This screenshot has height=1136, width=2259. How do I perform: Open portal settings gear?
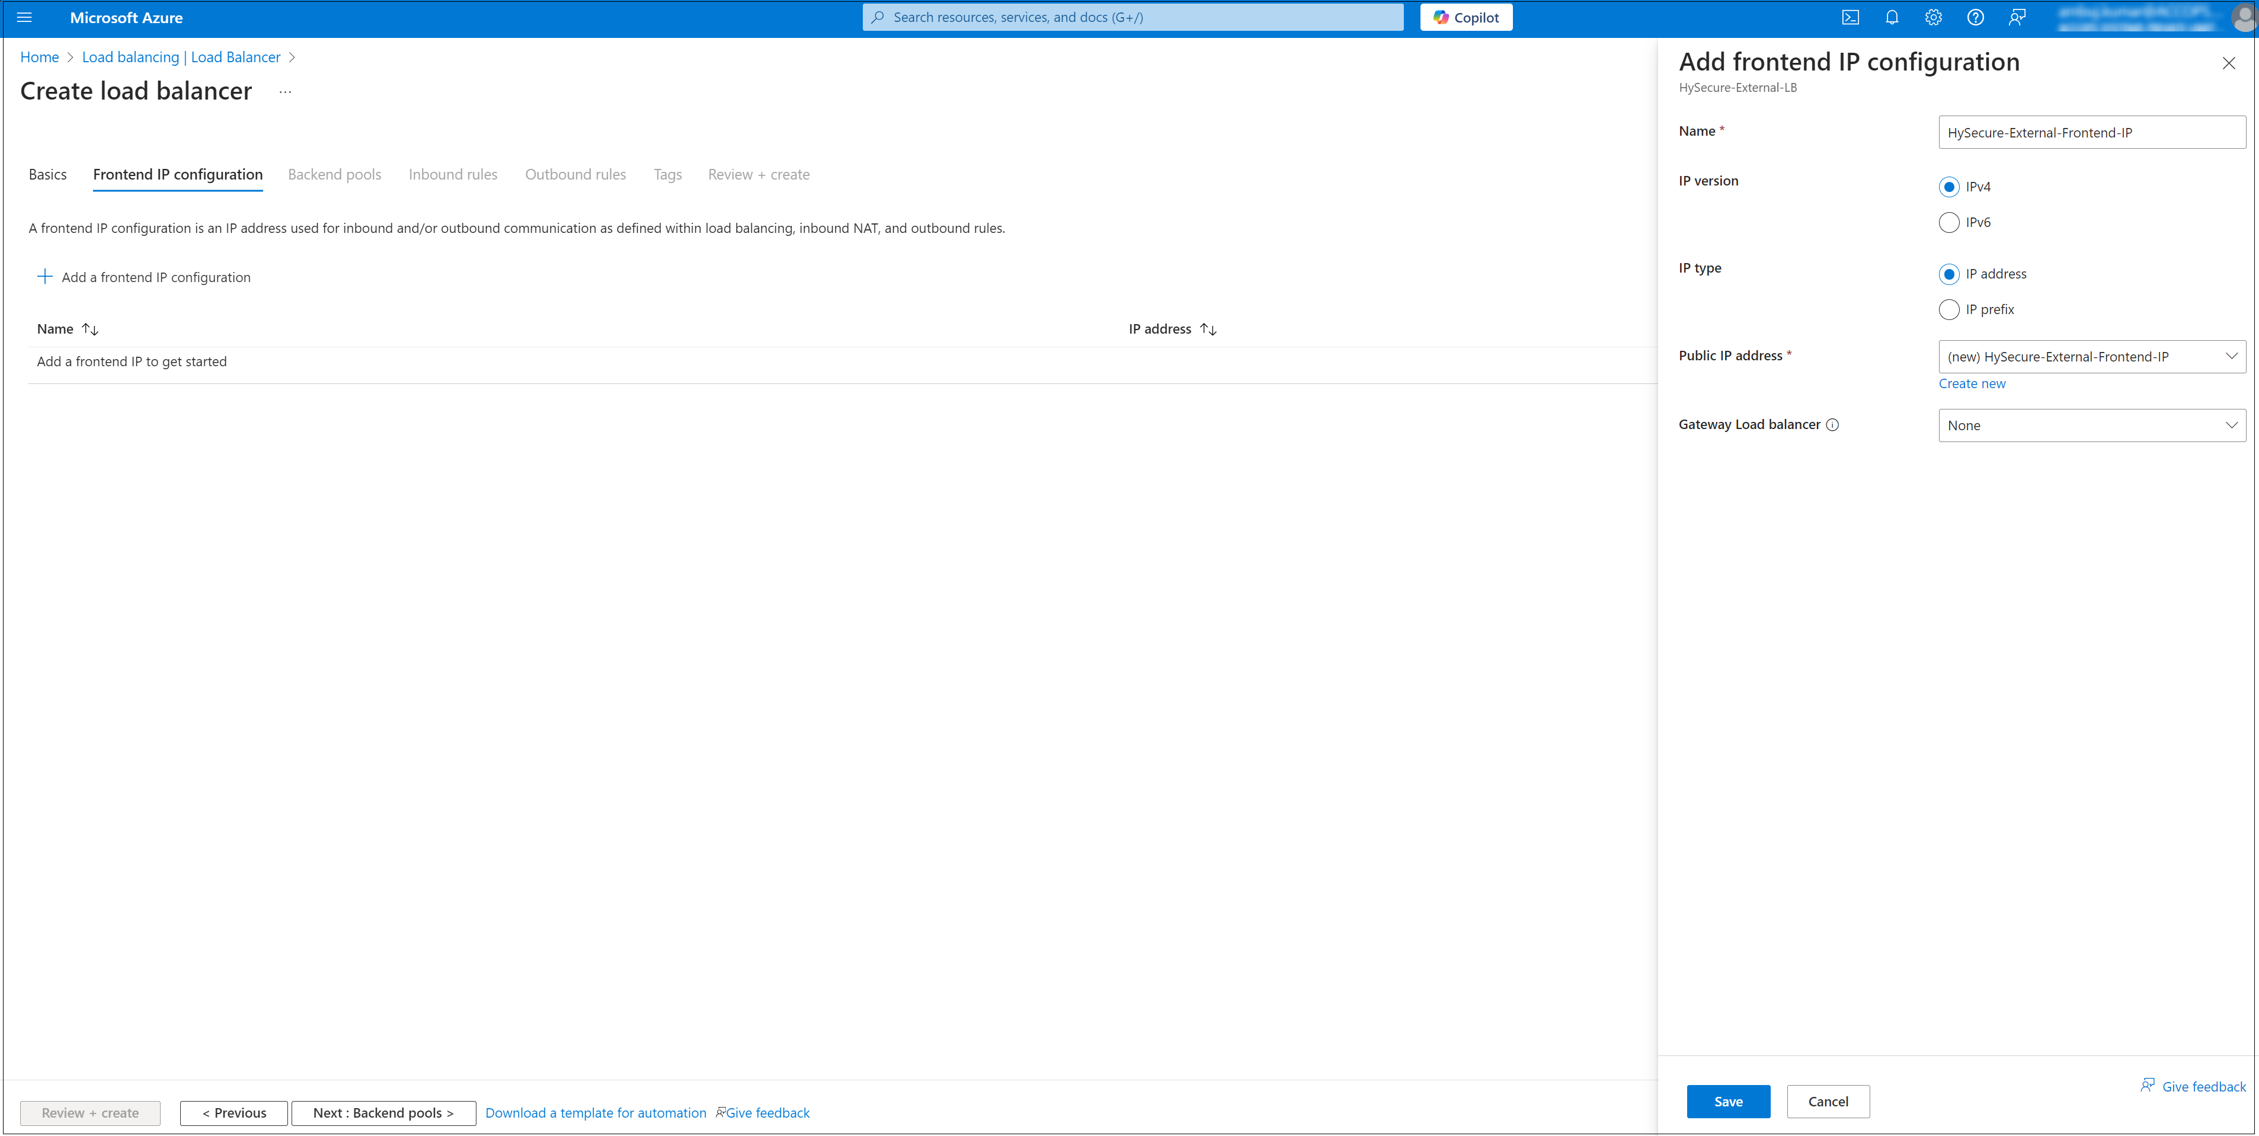[x=1933, y=18]
